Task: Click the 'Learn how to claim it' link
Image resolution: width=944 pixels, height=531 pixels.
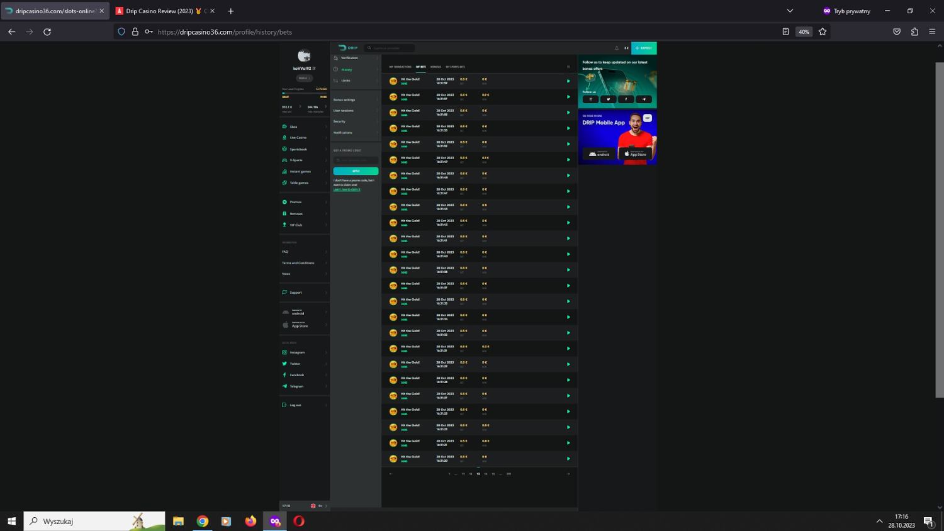Action: pos(347,189)
